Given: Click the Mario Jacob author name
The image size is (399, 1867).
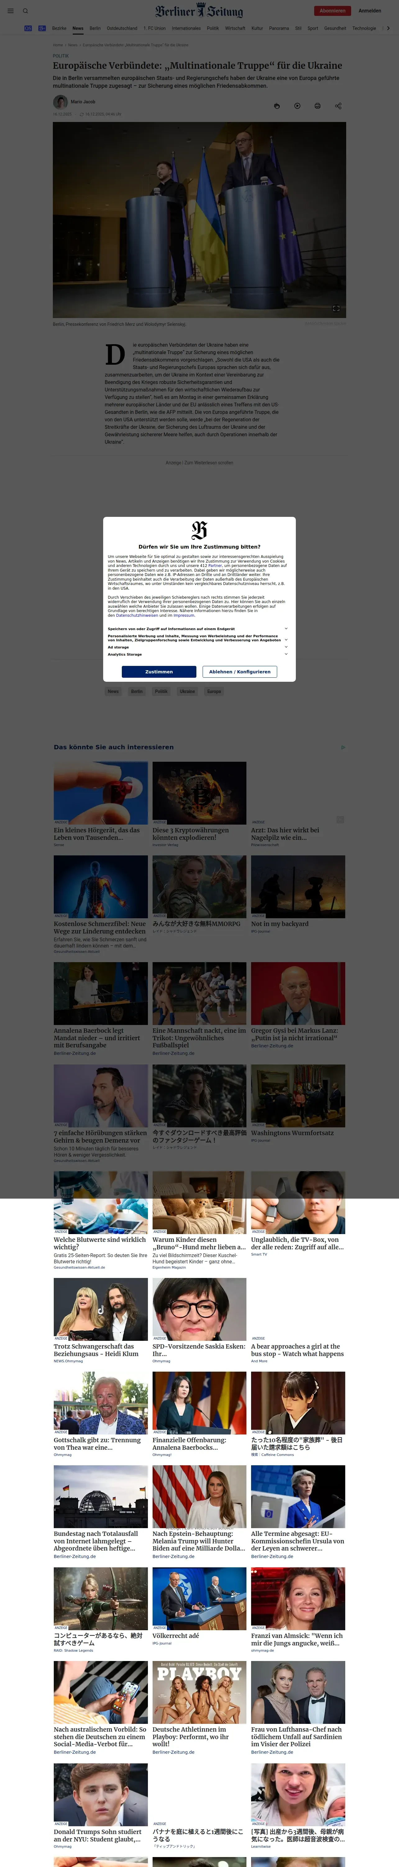Looking at the screenshot, I should pyautogui.click(x=83, y=102).
